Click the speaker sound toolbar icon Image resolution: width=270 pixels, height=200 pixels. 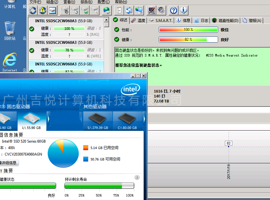pyautogui.click(x=161, y=10)
